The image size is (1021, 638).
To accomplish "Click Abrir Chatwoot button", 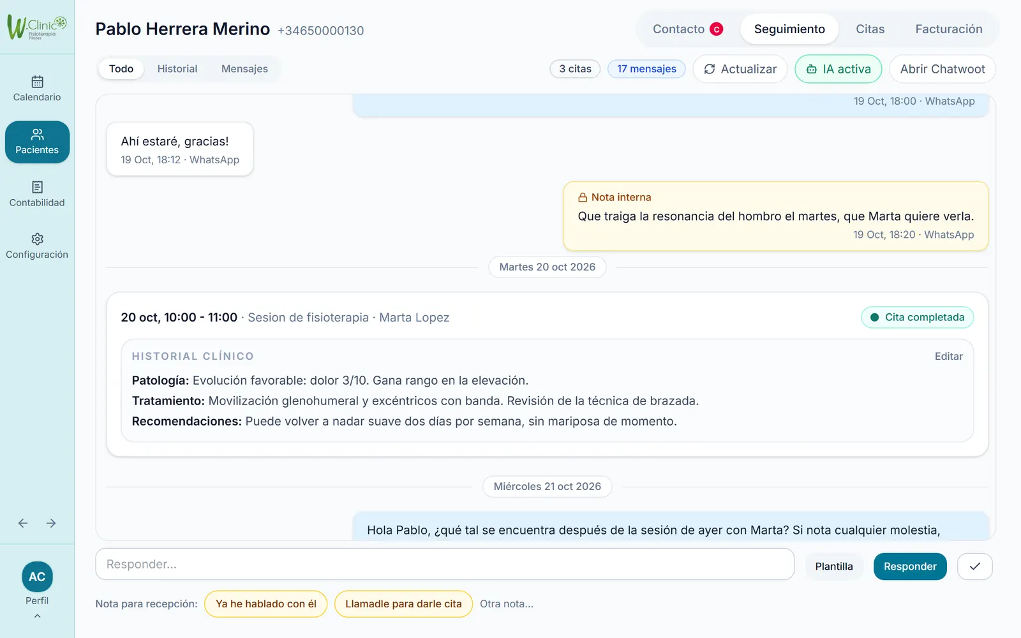I will point(943,69).
